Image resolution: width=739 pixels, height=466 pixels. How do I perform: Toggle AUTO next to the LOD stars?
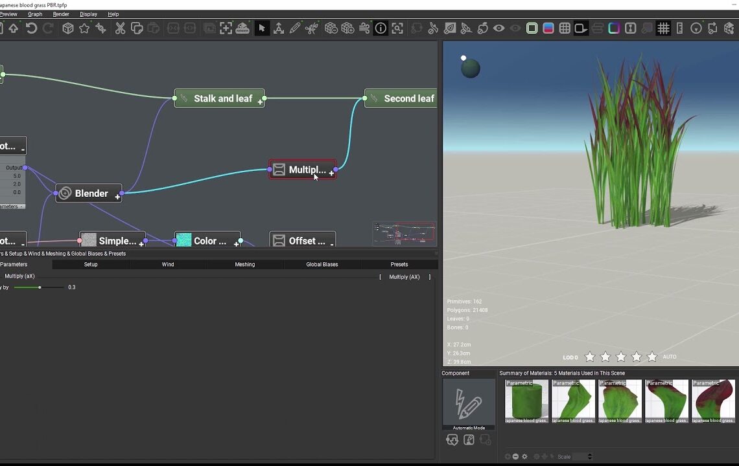[669, 357]
